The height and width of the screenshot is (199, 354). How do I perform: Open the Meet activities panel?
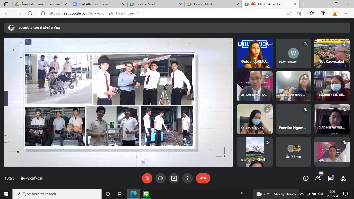[343, 178]
